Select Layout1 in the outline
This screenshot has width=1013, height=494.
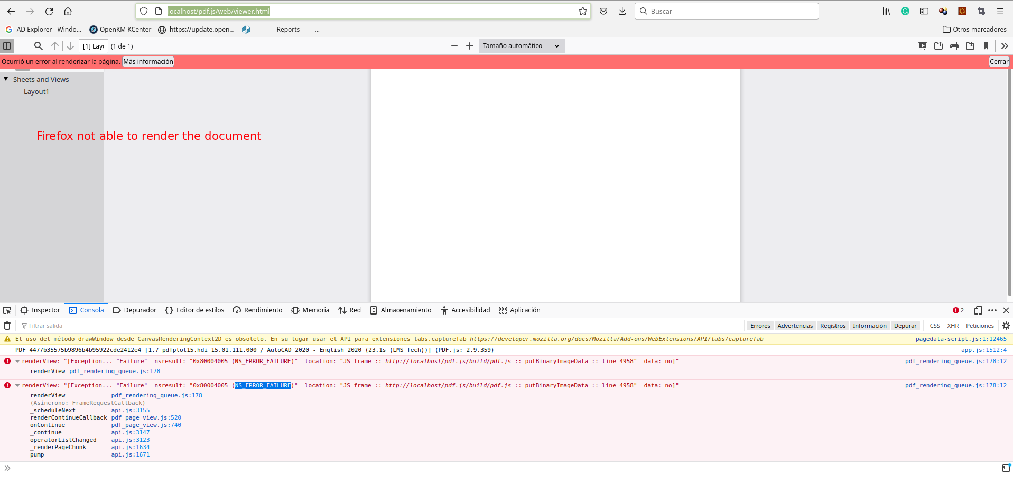tap(36, 92)
